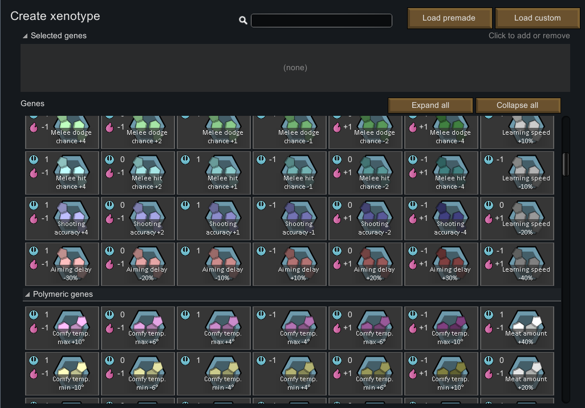Viewport: 585px width, 408px height.
Task: Pick the Aiming delay +30% gene
Action: point(441,264)
